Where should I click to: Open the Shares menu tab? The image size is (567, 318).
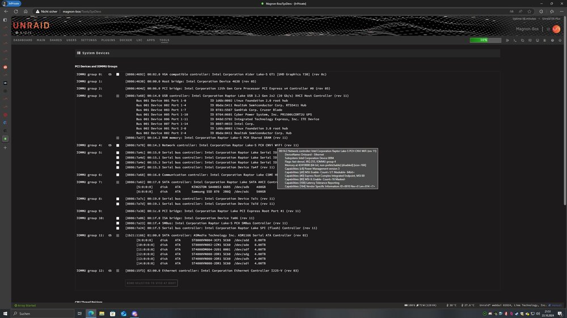point(56,40)
